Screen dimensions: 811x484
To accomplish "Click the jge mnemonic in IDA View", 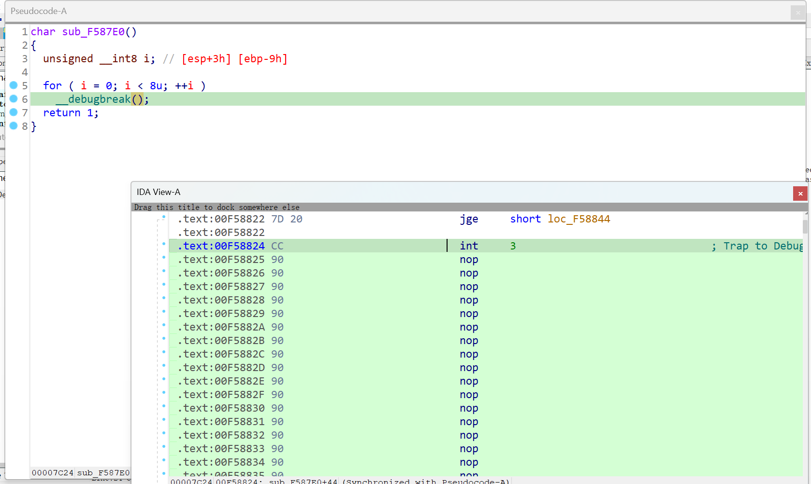I will [469, 219].
